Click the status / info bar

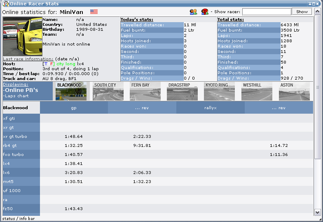18,218
